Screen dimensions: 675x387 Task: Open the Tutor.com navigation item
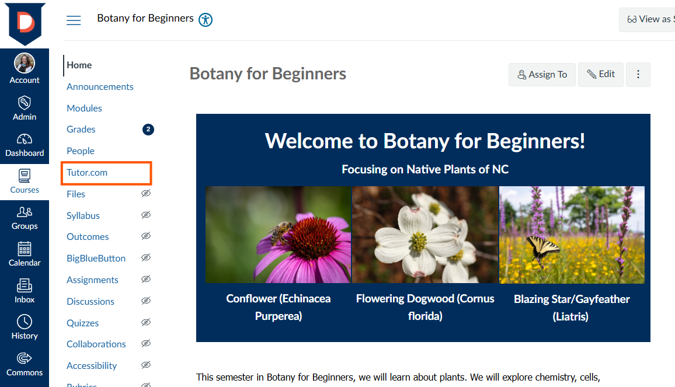coord(87,173)
